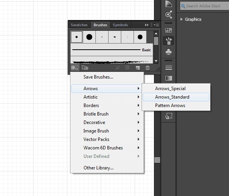Select the large round brush thumbnail

(x=89, y=37)
